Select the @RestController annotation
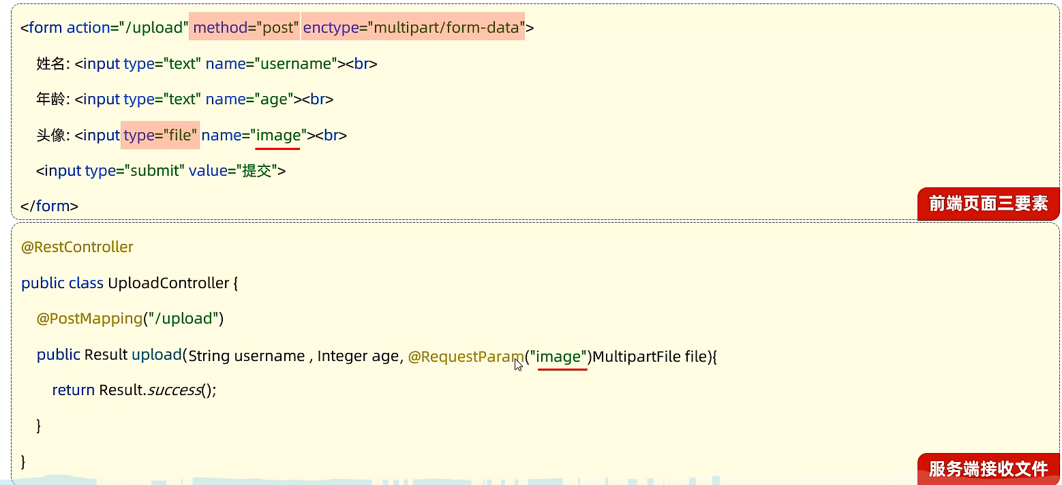1062x485 pixels. point(77,247)
